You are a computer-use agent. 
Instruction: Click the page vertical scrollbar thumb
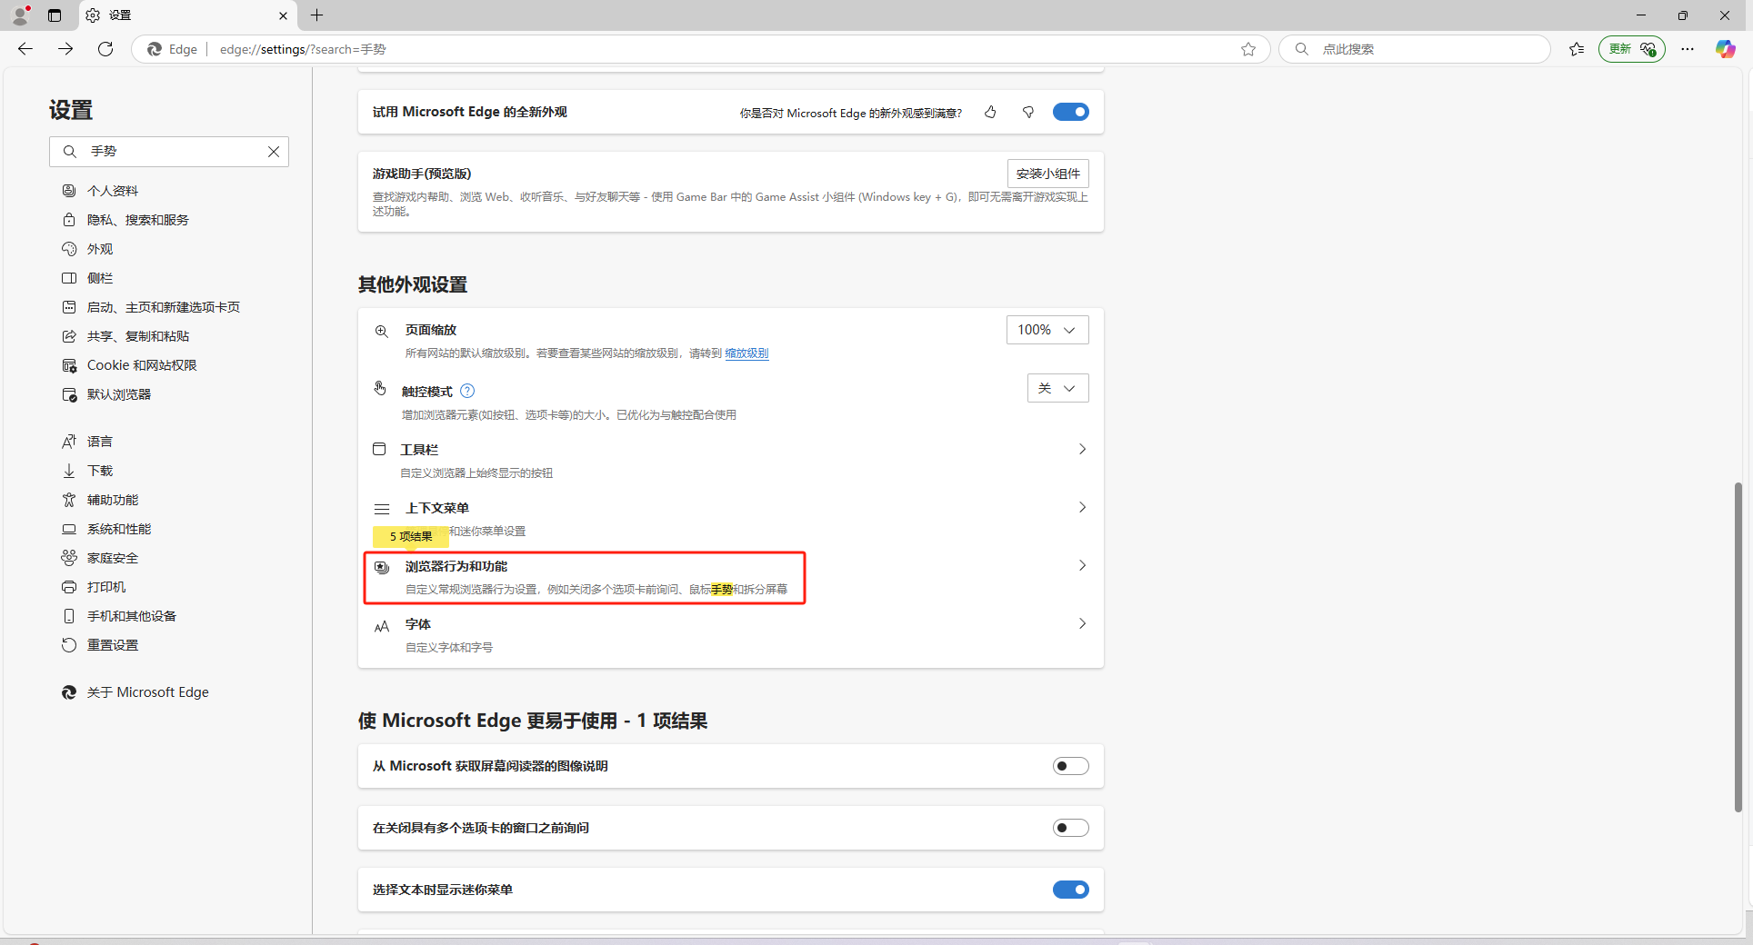point(1738,647)
